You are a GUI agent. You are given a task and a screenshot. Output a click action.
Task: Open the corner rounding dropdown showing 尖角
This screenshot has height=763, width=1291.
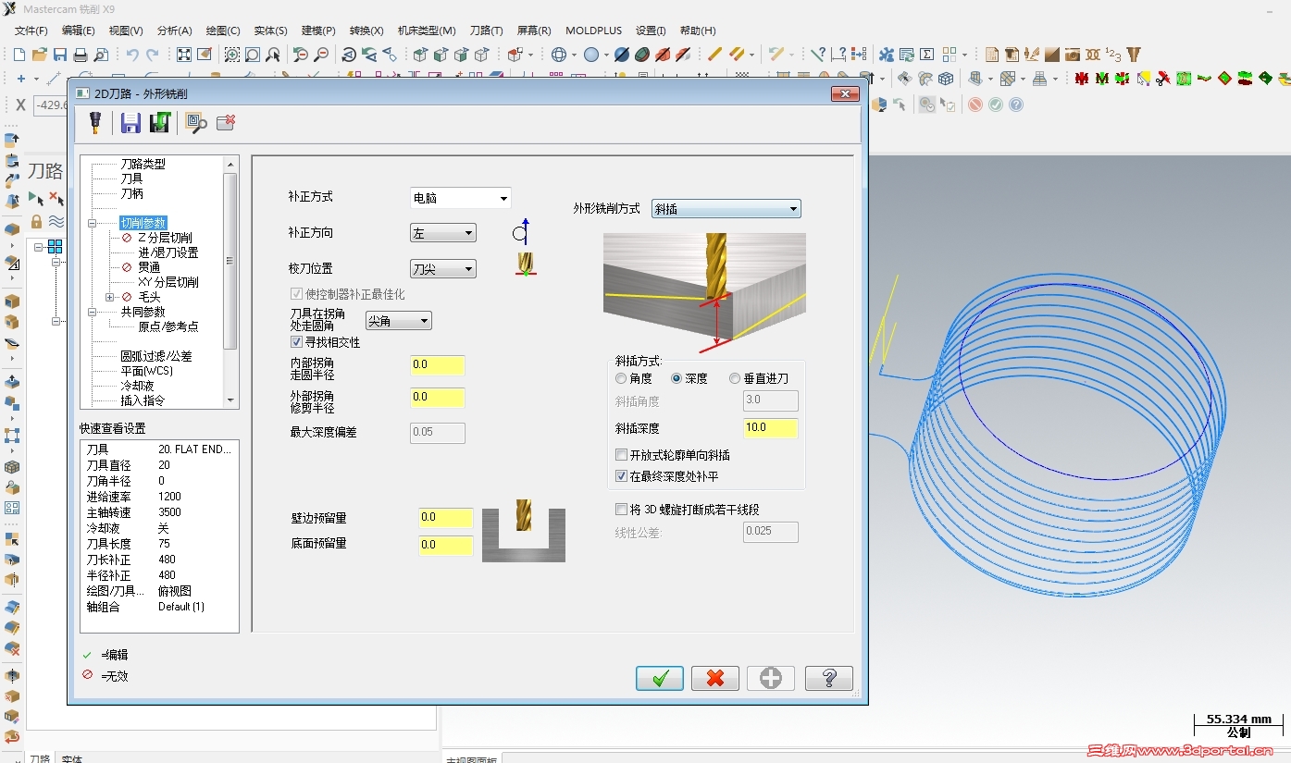(x=399, y=321)
